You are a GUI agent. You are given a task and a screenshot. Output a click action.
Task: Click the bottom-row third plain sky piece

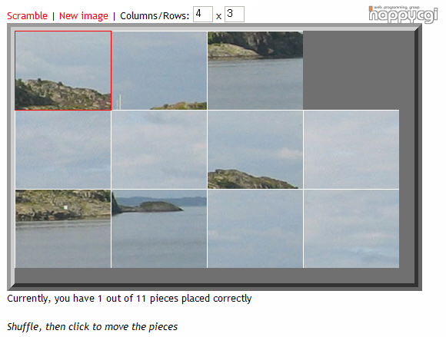coord(255,229)
